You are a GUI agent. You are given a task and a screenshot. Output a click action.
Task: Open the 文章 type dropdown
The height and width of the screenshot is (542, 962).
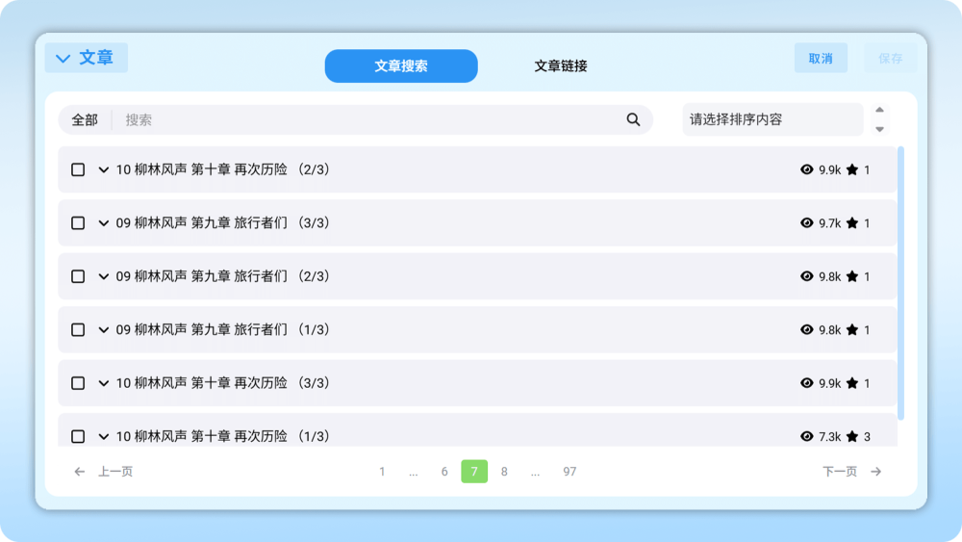pos(86,58)
